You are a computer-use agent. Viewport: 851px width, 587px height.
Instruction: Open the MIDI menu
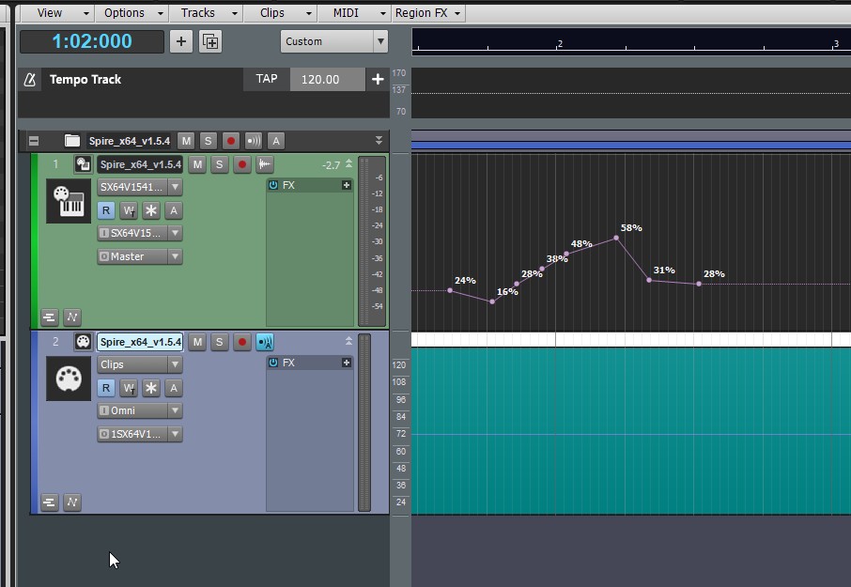354,12
